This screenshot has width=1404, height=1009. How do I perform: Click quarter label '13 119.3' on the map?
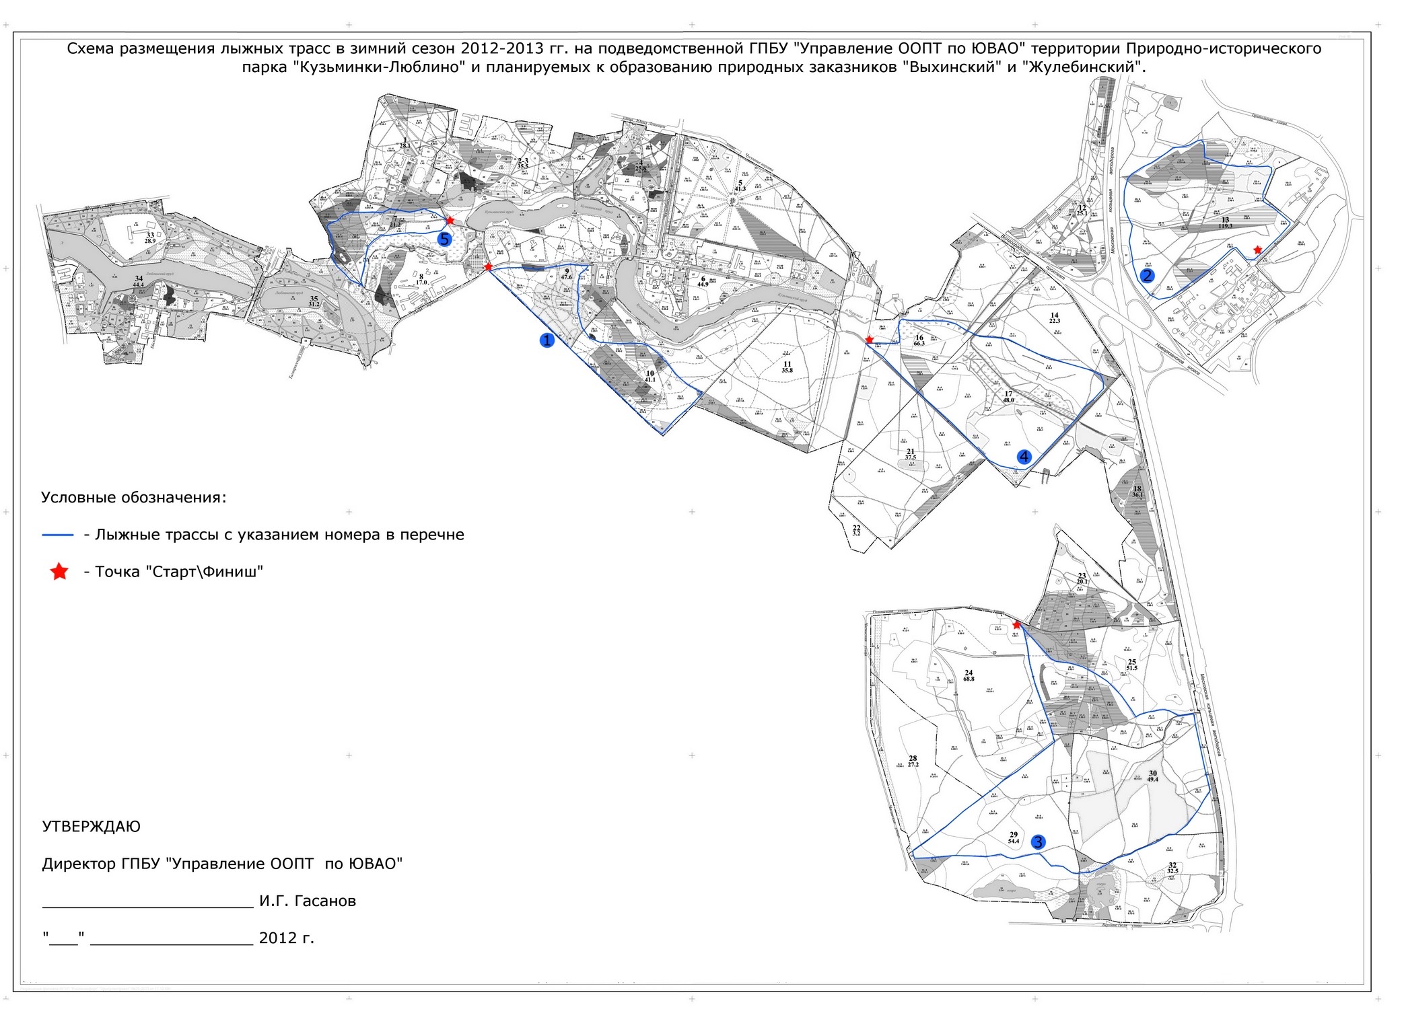click(1225, 223)
